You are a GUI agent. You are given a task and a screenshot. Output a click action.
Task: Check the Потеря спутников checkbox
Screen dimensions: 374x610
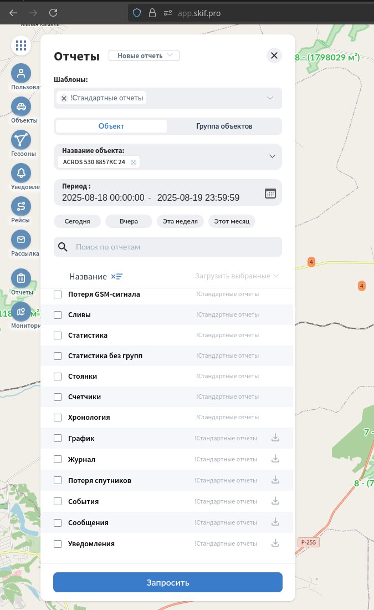point(58,480)
